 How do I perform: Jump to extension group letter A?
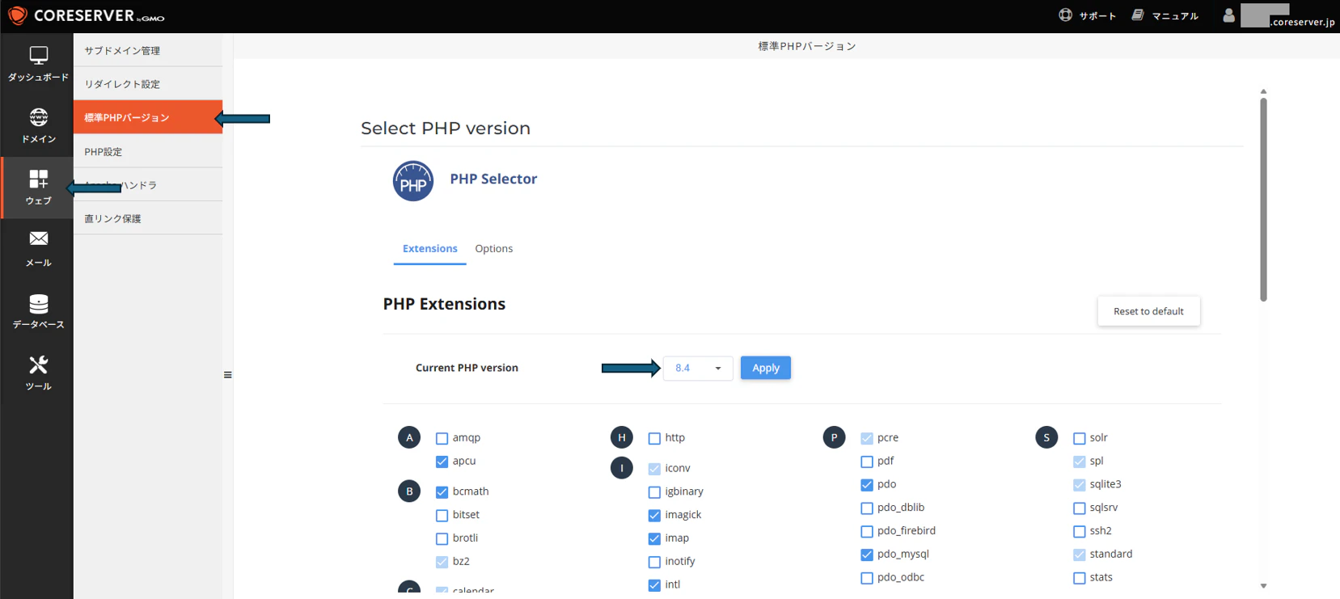[409, 437]
